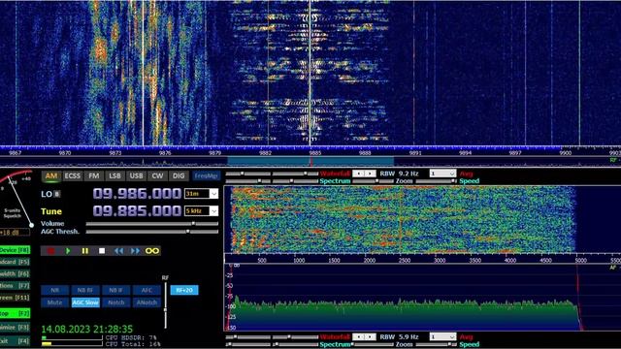
Task: Select LSB mode
Action: [114, 176]
